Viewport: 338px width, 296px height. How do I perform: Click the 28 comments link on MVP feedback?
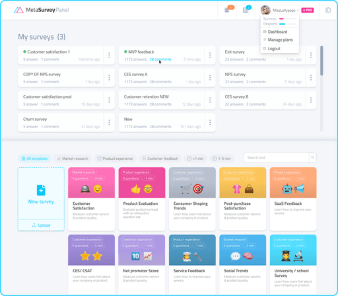click(x=160, y=59)
